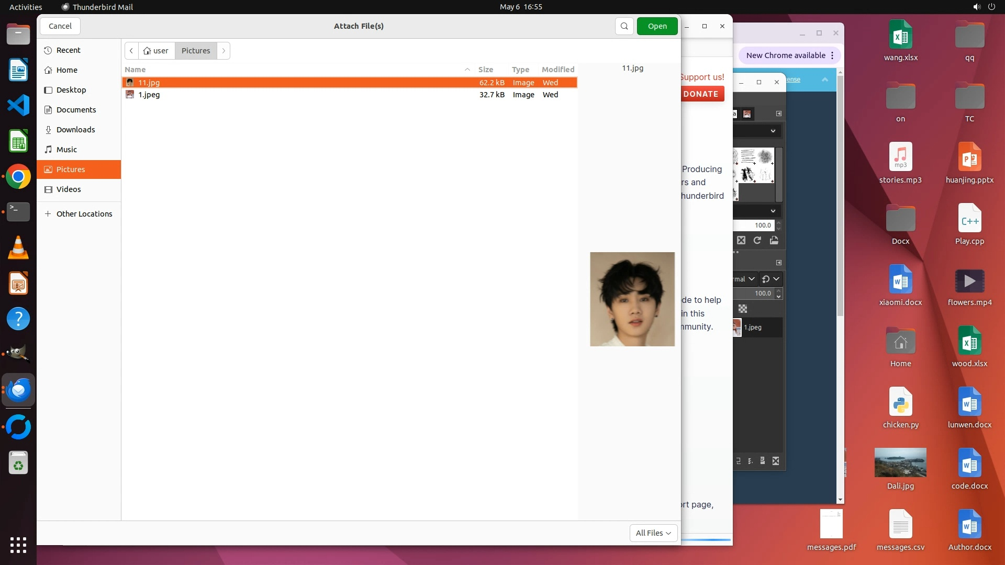Click the Modified column header
Viewport: 1005px width, 565px height.
click(x=557, y=70)
